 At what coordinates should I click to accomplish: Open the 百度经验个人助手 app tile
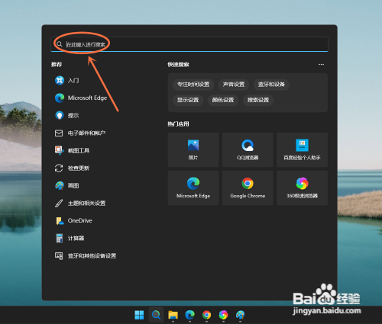[302, 149]
